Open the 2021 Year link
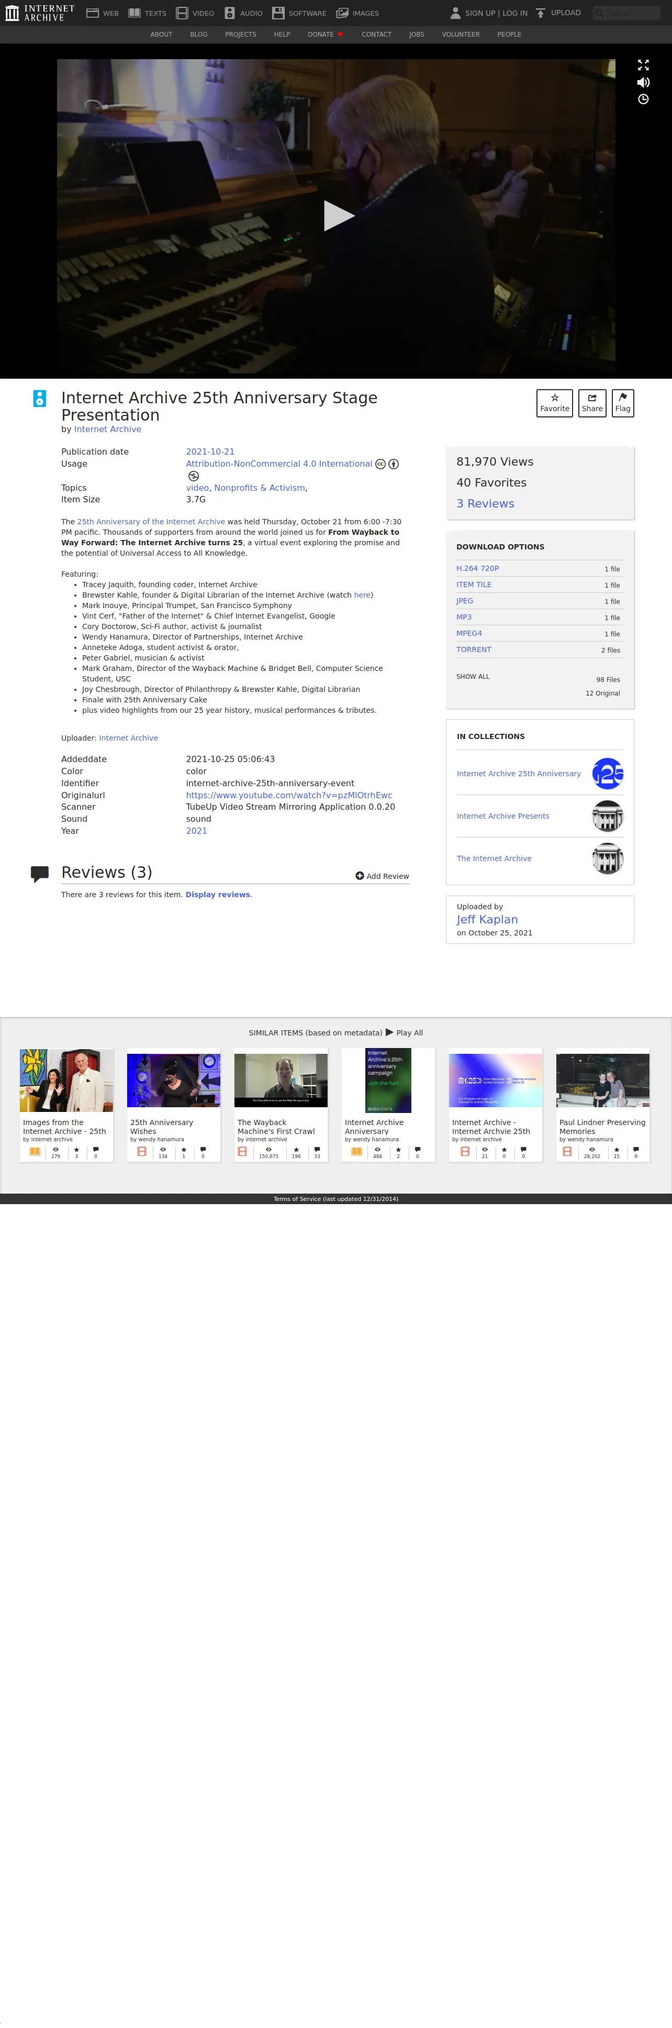 (x=197, y=831)
